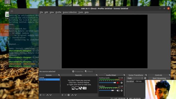This screenshot has height=99, width=176.
Task: Click the Start Streaming button
Action: (x=159, y=78)
